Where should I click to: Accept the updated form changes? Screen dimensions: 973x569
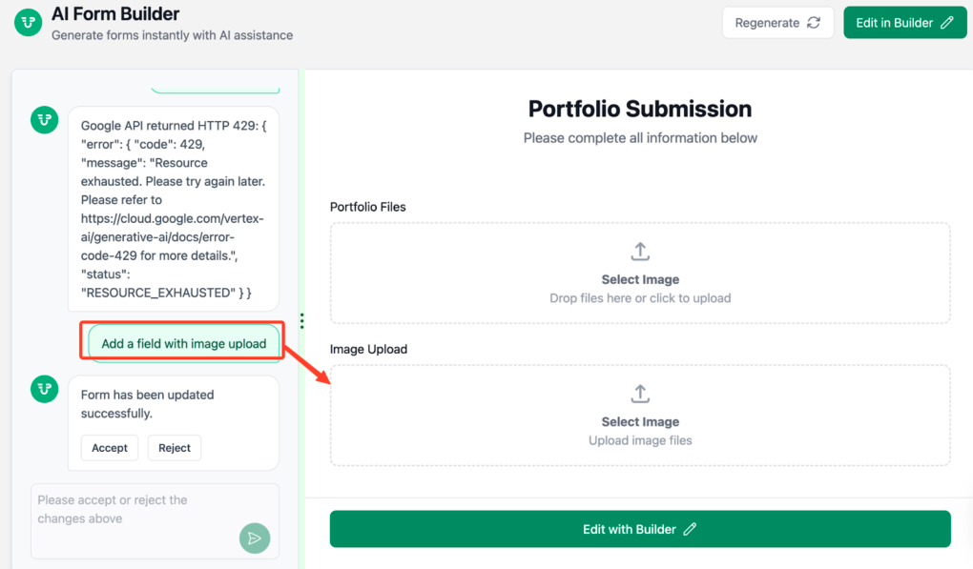tap(110, 448)
